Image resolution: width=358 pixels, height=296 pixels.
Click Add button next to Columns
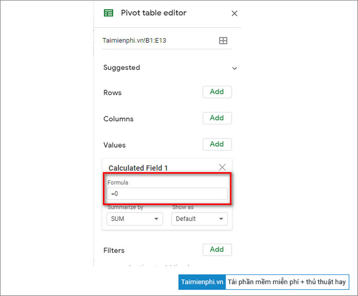point(217,118)
